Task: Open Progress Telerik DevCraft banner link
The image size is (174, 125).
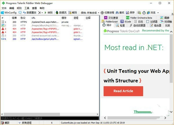Action: (x=122, y=31)
